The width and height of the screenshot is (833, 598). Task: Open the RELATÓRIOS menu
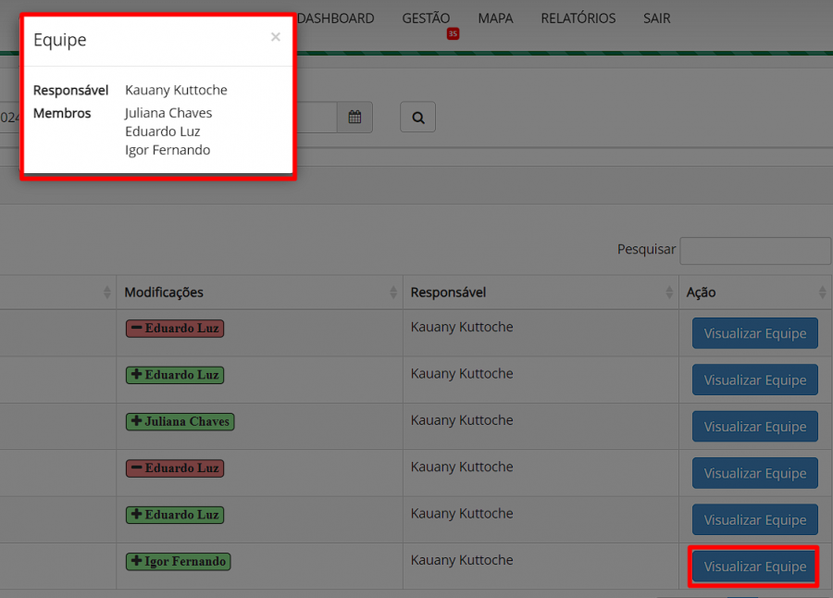coord(578,19)
